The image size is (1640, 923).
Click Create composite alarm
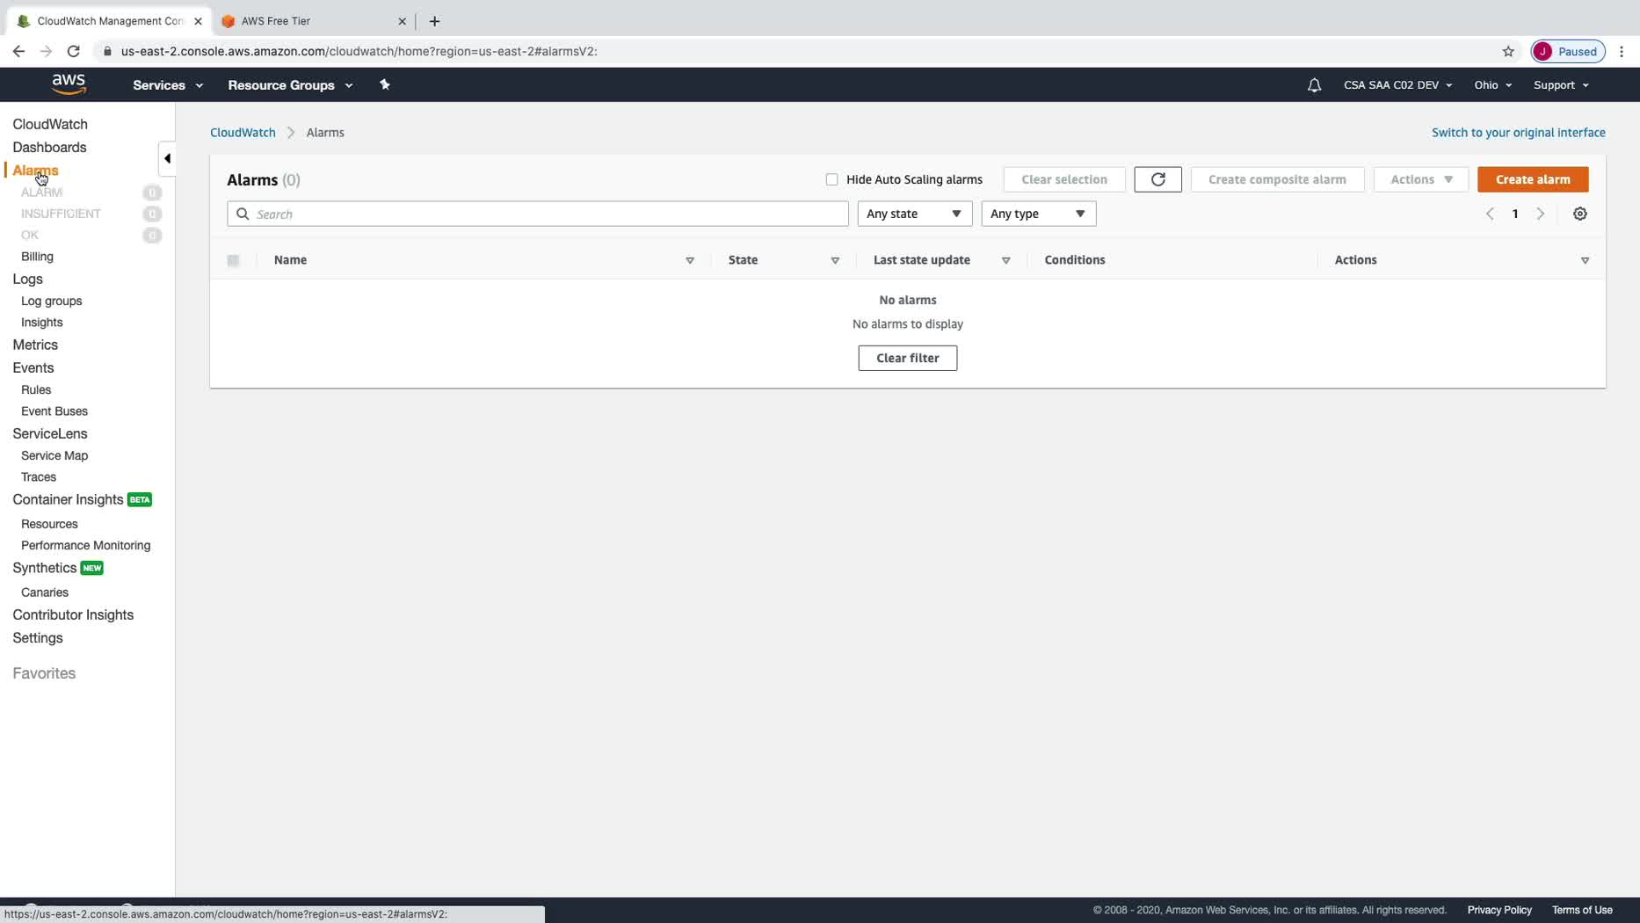pyautogui.click(x=1277, y=179)
